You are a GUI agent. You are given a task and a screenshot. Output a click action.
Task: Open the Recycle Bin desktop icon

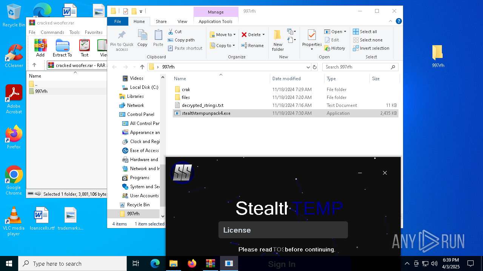(14, 16)
